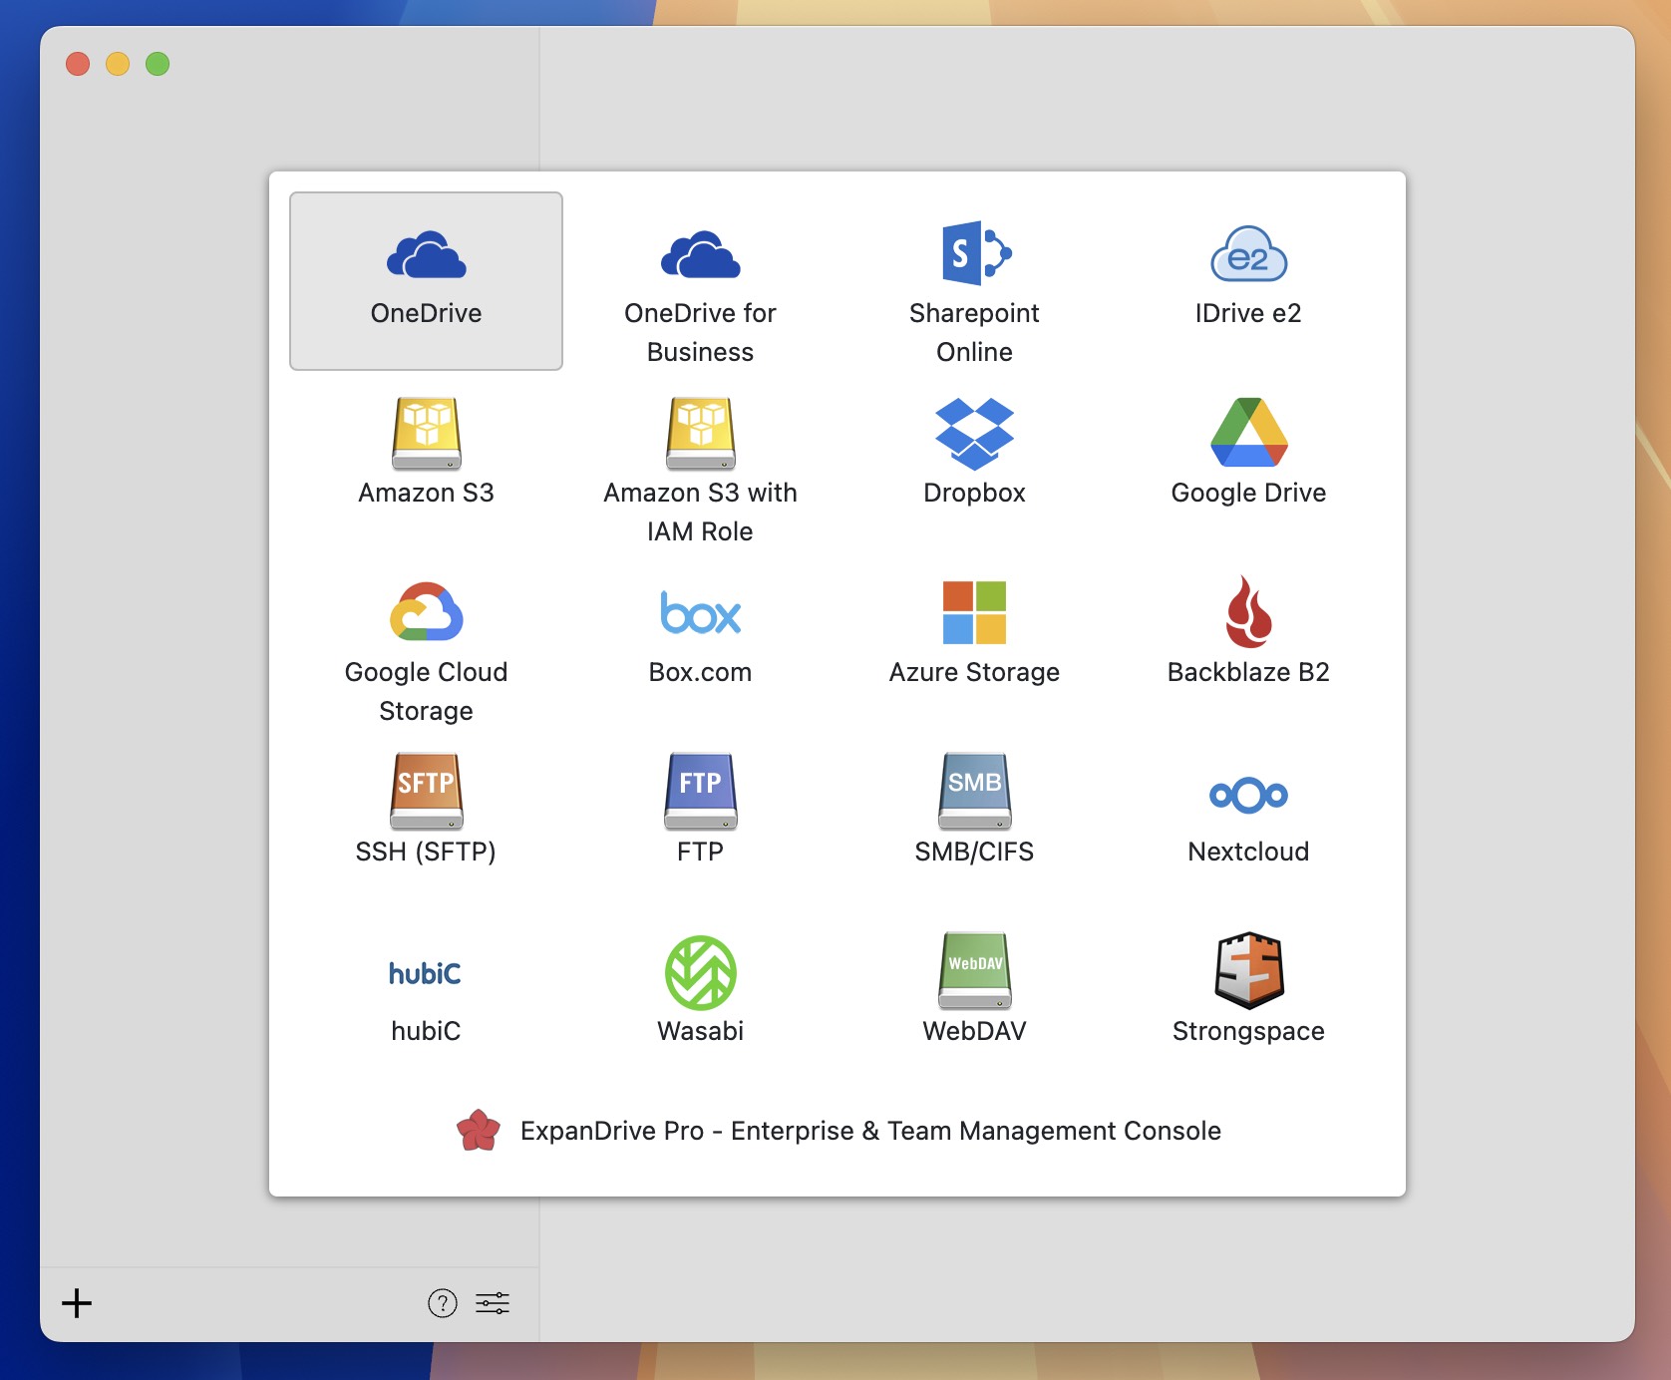
Task: Click the hubiC logo icon
Action: pos(426,973)
